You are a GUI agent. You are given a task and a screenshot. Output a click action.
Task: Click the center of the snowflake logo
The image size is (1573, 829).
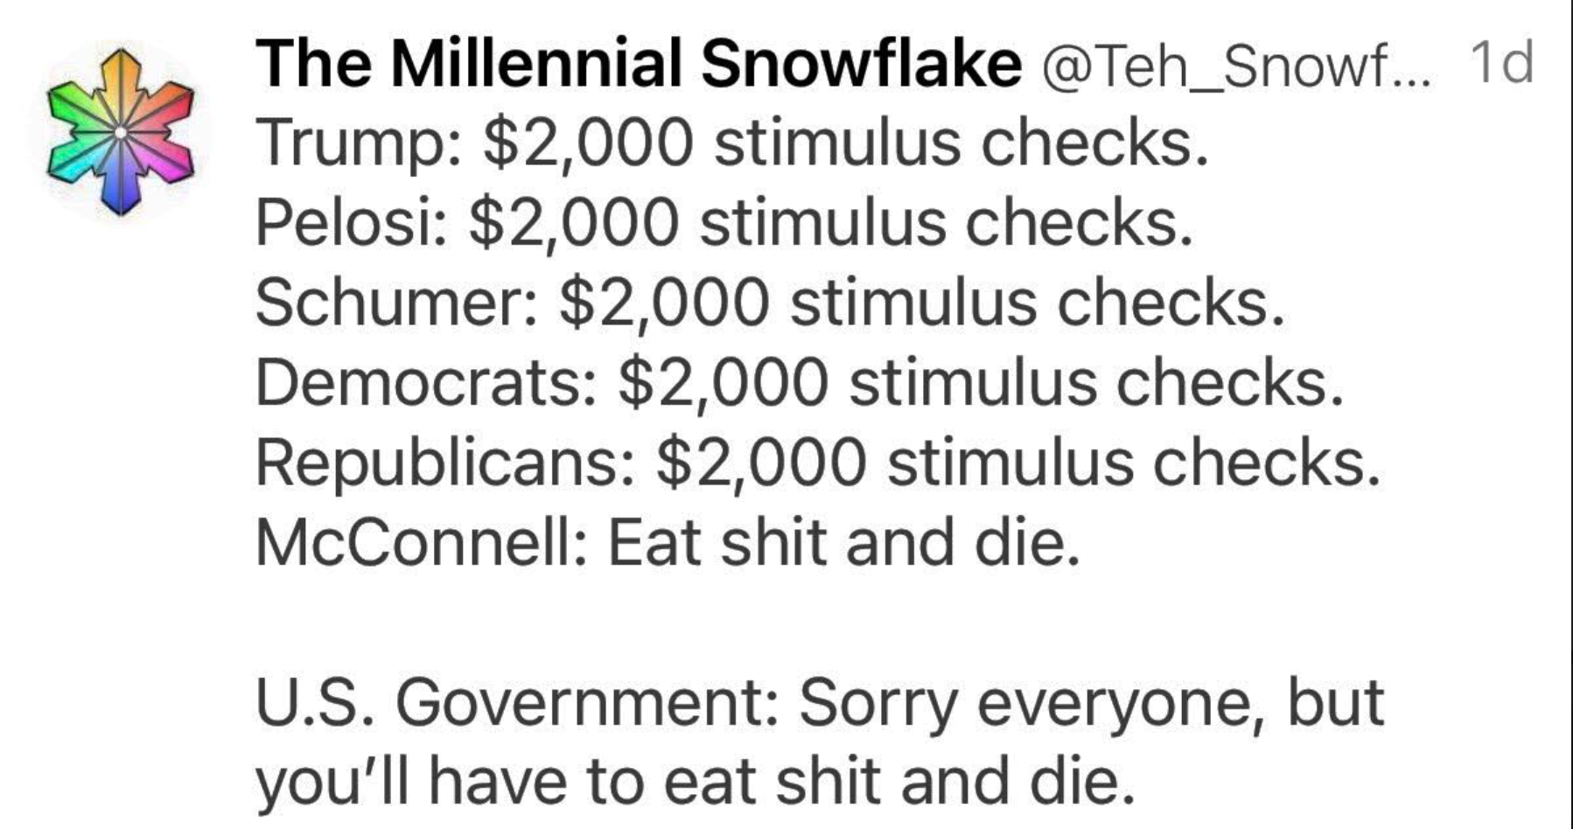click(121, 132)
